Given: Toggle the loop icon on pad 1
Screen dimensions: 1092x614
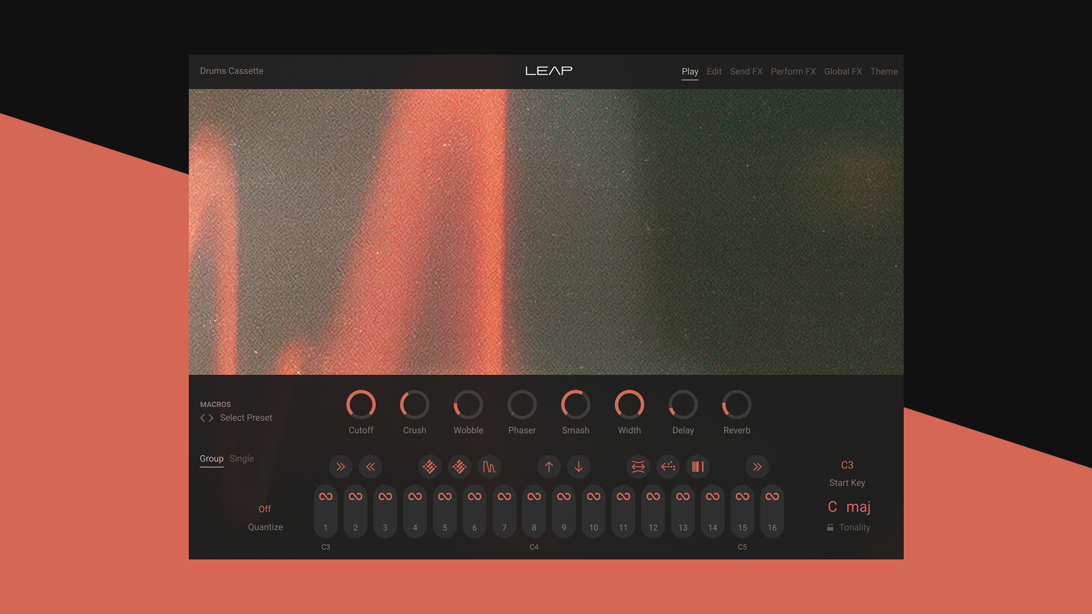Looking at the screenshot, I should click(x=325, y=496).
